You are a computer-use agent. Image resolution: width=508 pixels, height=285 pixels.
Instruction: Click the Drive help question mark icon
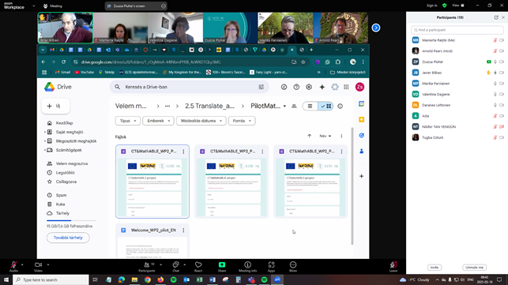[296, 87]
